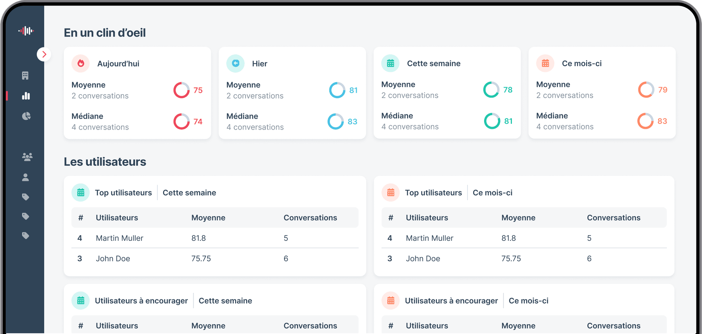Open John Doe from Top utilisateurs table
Viewport: 702px width, 334px height.
coord(113,258)
